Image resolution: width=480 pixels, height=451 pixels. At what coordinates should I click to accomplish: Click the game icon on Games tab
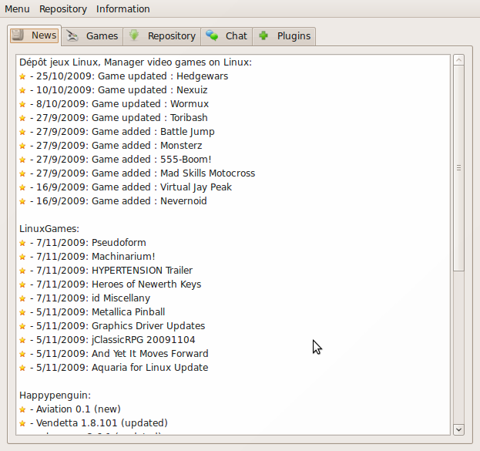(x=72, y=35)
